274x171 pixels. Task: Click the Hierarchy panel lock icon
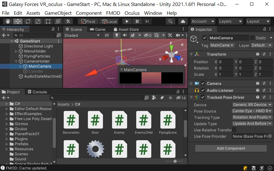pyautogui.click(x=53, y=29)
